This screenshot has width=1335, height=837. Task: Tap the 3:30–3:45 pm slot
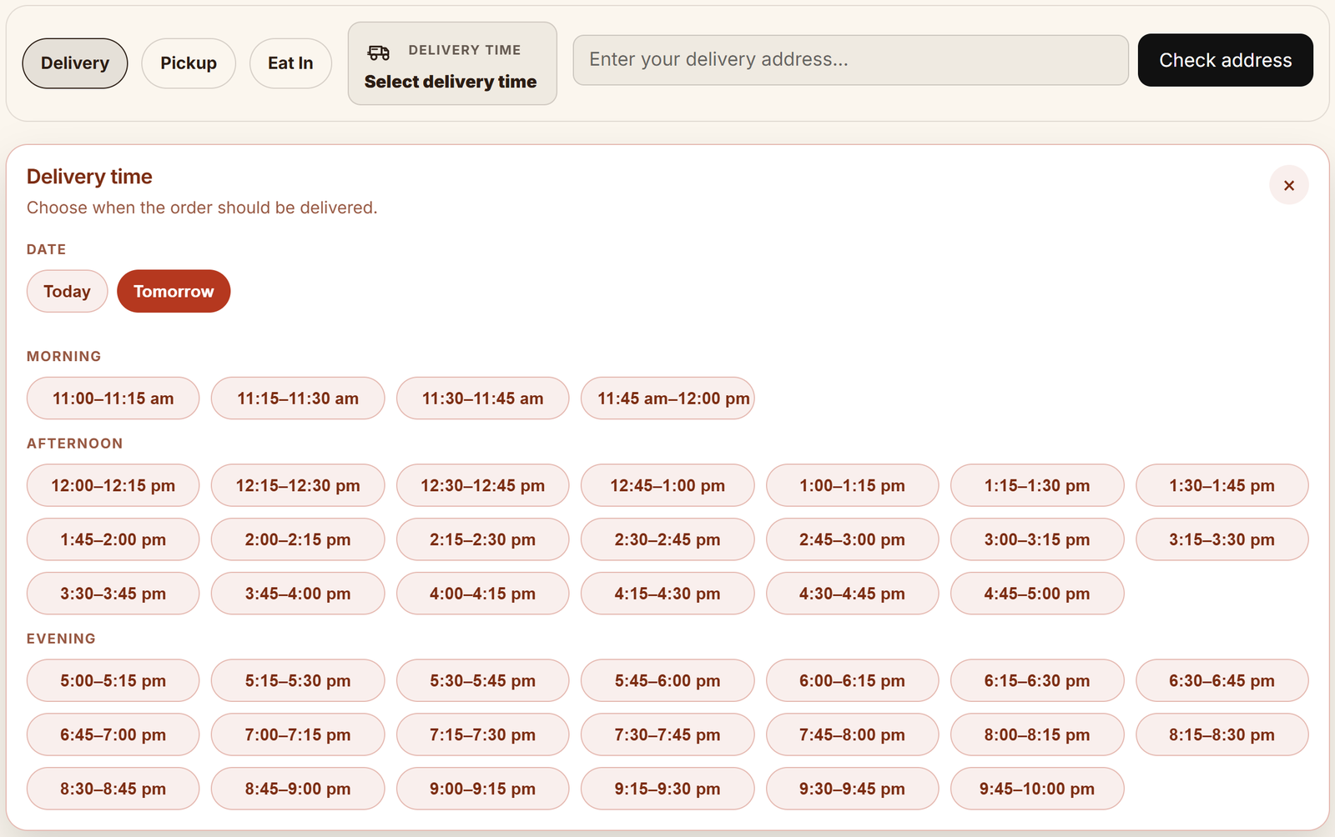point(113,594)
